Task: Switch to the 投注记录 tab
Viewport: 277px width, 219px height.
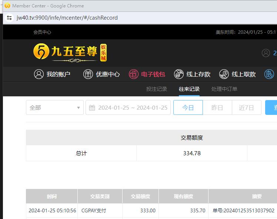Action: [x=157, y=89]
